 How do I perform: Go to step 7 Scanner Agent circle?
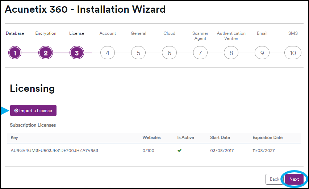pos(200,53)
